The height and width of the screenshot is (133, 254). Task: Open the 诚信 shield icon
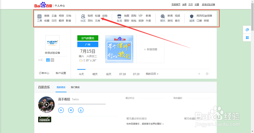click(192, 16)
